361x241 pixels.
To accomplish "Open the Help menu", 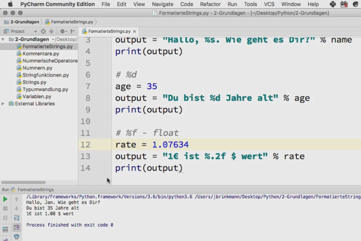I will tap(313, 4).
